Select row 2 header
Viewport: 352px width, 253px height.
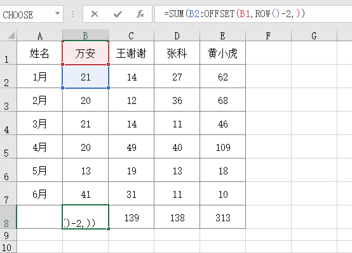8,77
